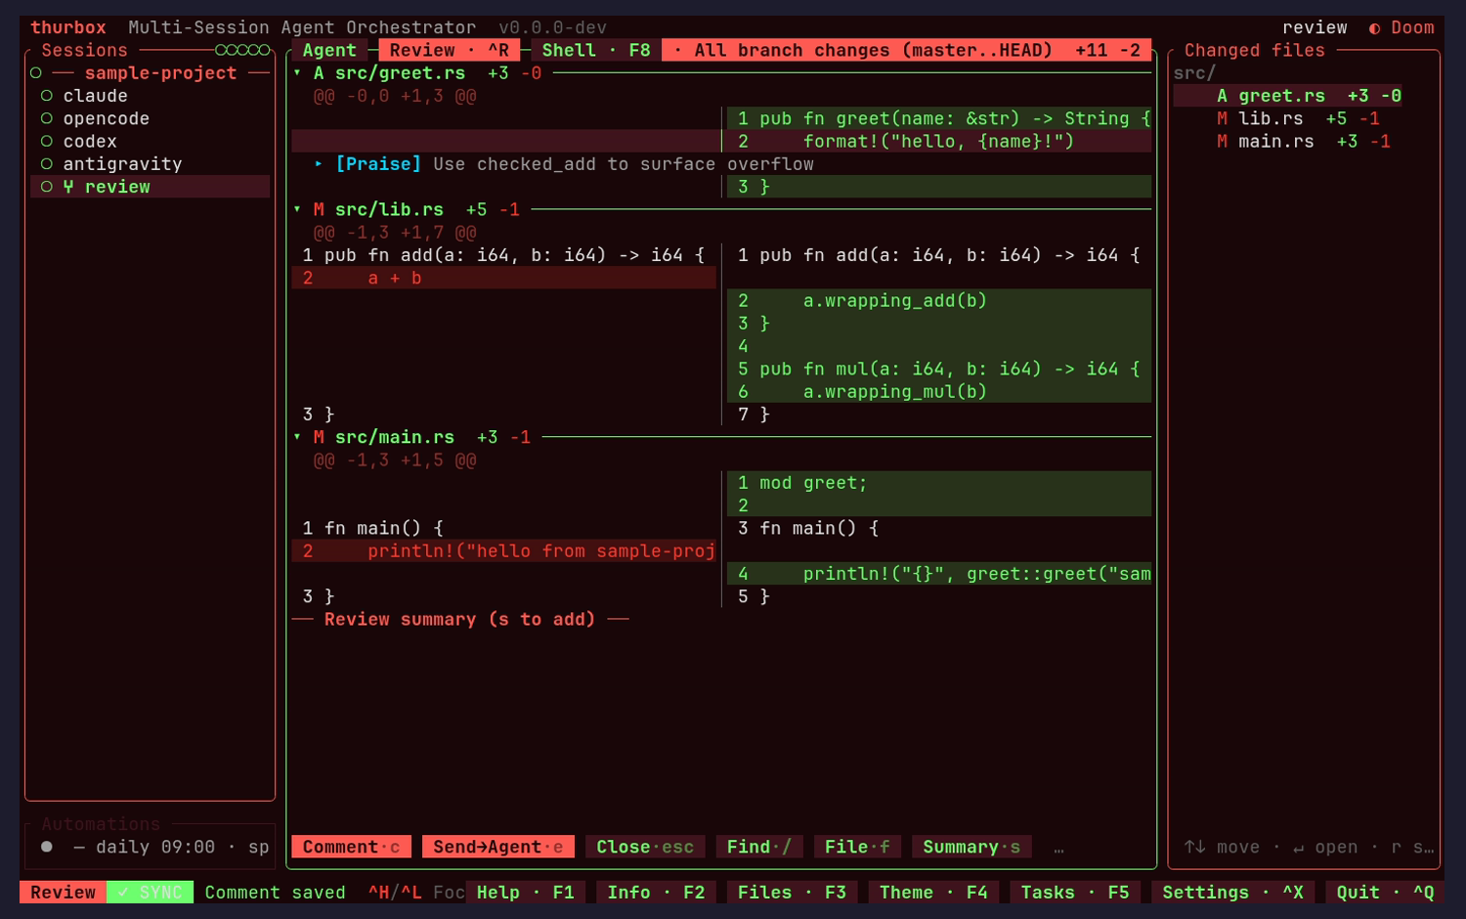Click the src/ folder in Changed files

click(x=1194, y=73)
